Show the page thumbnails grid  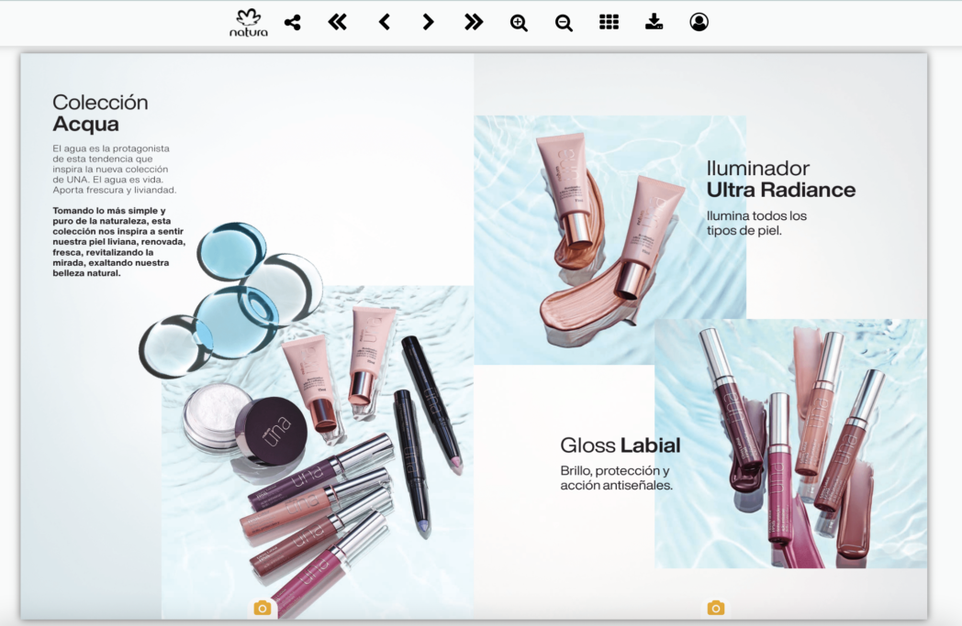(x=609, y=23)
